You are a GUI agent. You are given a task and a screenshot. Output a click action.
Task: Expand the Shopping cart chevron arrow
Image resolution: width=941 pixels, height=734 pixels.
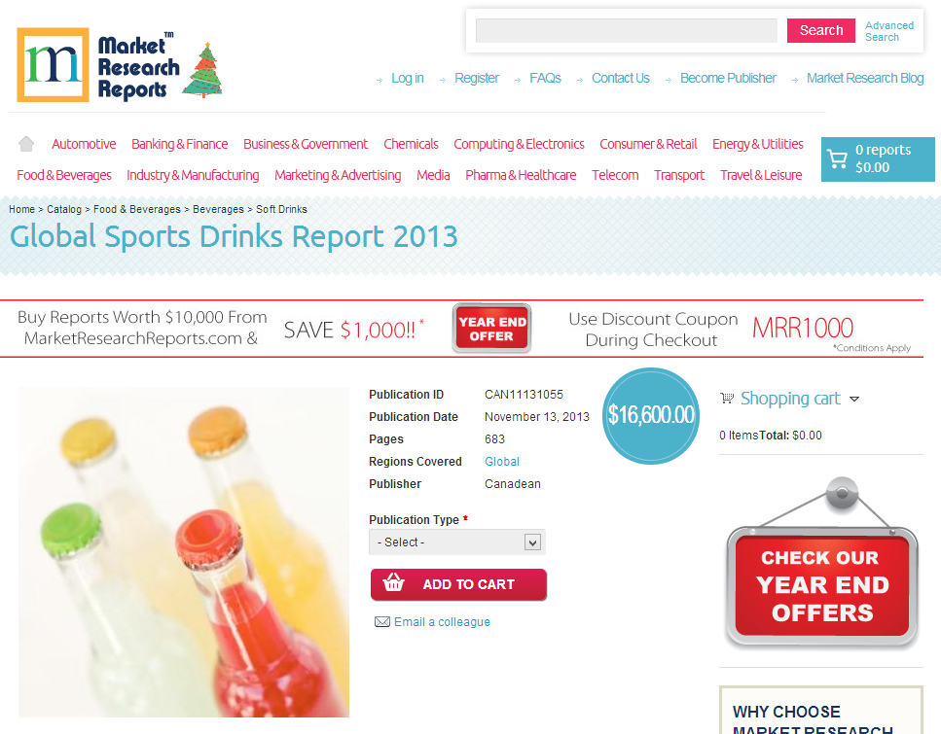point(854,399)
